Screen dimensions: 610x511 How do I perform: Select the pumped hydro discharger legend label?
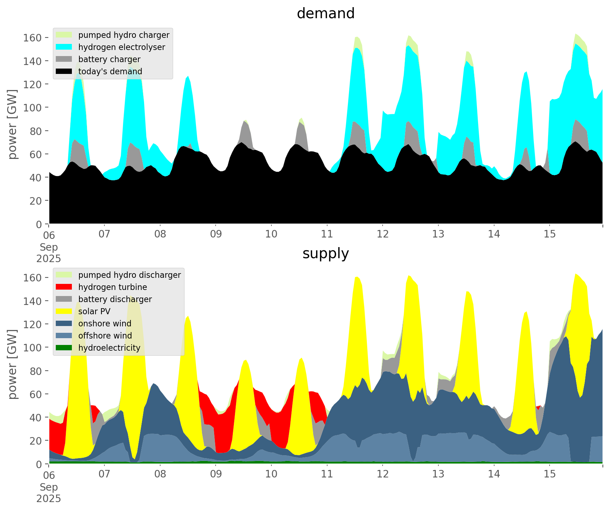tap(129, 275)
